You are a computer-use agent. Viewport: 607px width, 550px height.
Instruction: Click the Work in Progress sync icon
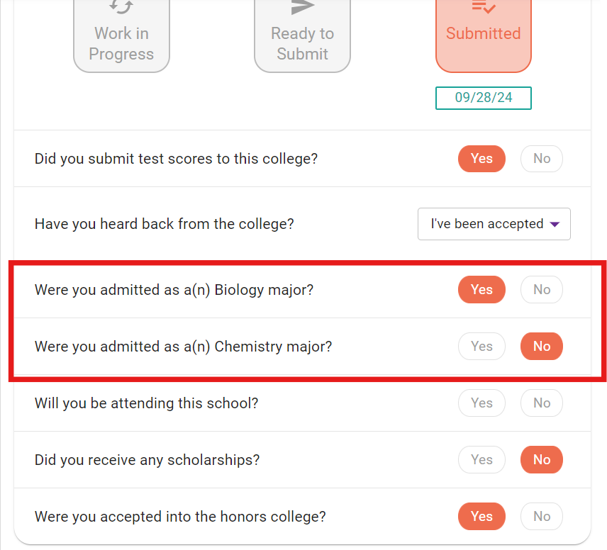pyautogui.click(x=121, y=6)
